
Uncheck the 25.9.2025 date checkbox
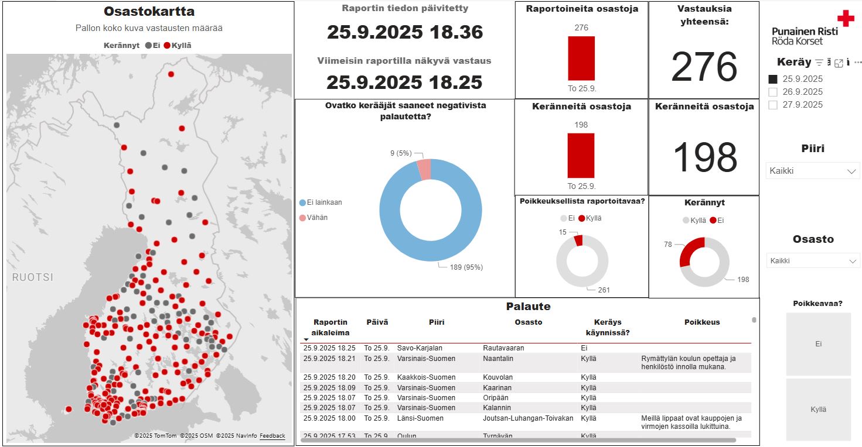click(x=773, y=79)
